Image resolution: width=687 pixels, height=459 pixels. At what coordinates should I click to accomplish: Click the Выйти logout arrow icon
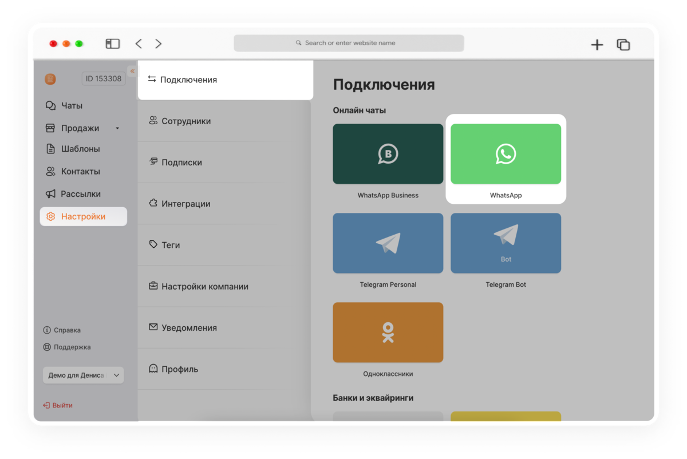[46, 405]
